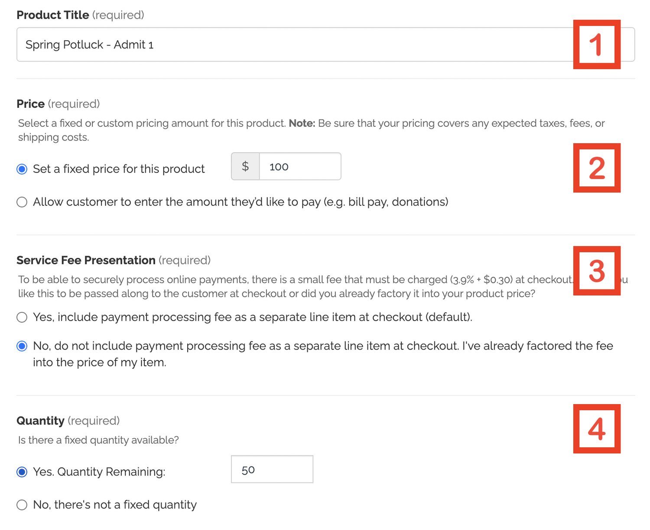Select the Spring Potluck - Admit 1 title text

[x=89, y=44]
